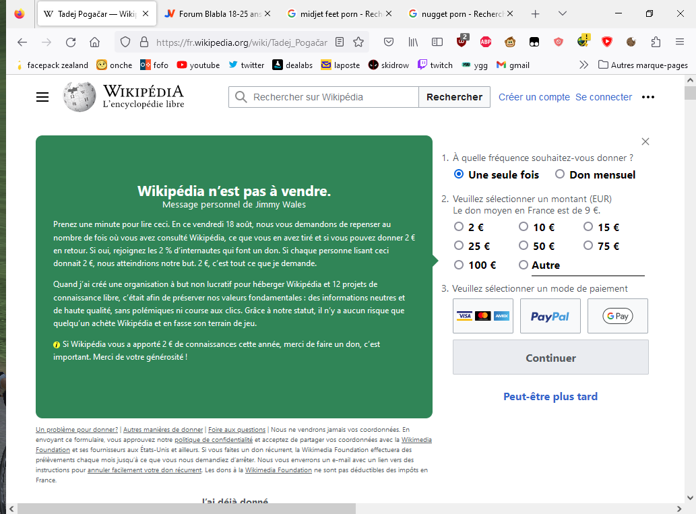Select the Autre amount radio

click(524, 265)
